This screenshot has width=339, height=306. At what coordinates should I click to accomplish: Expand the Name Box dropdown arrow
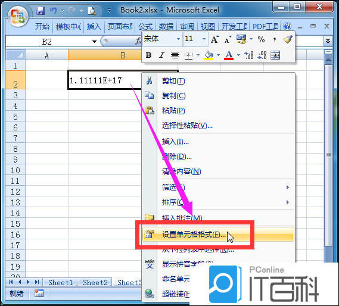click(x=95, y=42)
